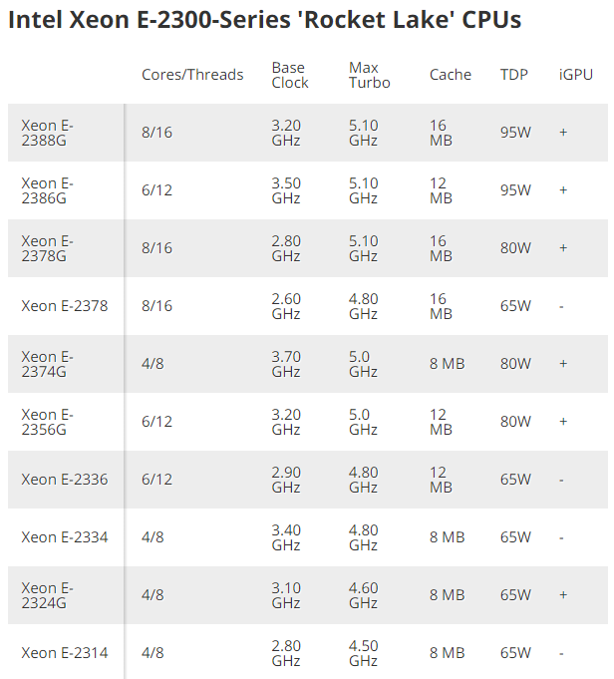Click the TDP column header

(514, 75)
